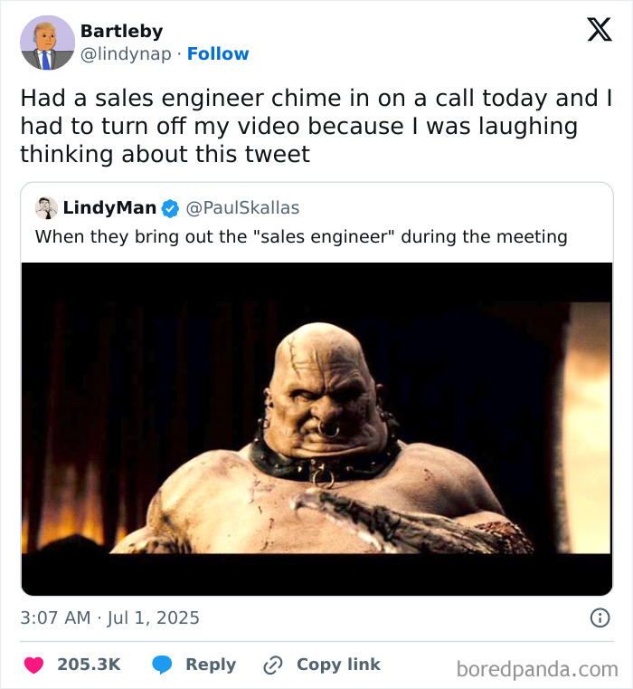Screen dimensions: 633x689
Task: Follow the @lindynap account
Action: (218, 54)
